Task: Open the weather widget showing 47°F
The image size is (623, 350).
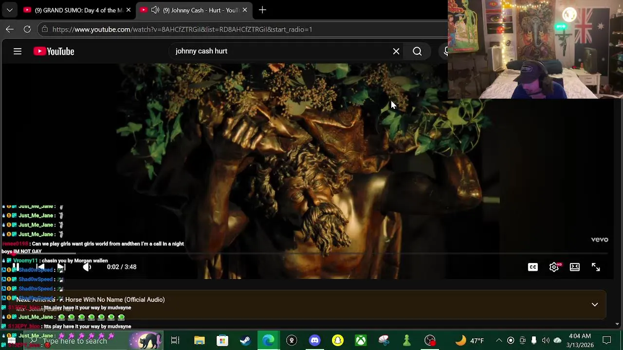Action: [x=469, y=340]
